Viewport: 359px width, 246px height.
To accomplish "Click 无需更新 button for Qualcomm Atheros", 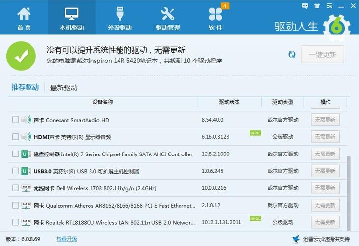I will pos(325,205).
